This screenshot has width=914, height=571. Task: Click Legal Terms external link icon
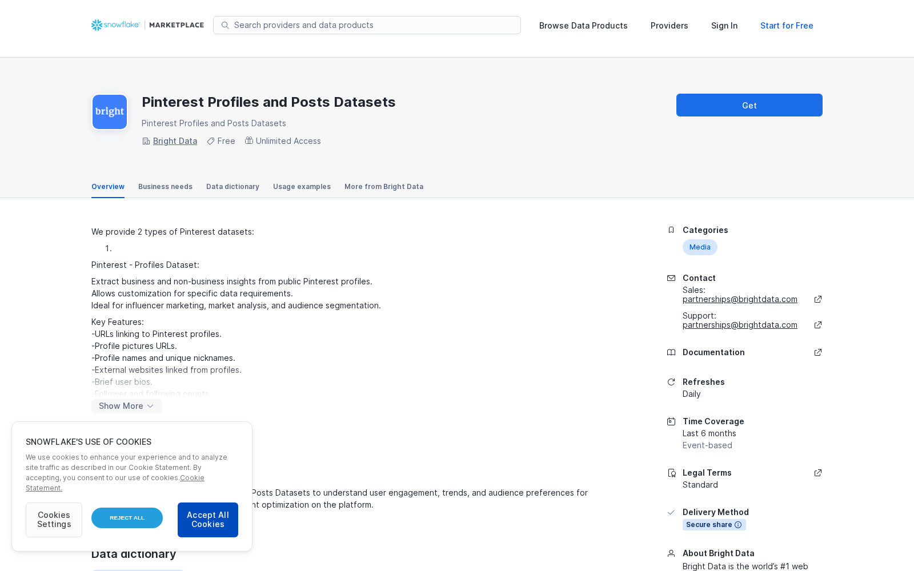coord(818,473)
